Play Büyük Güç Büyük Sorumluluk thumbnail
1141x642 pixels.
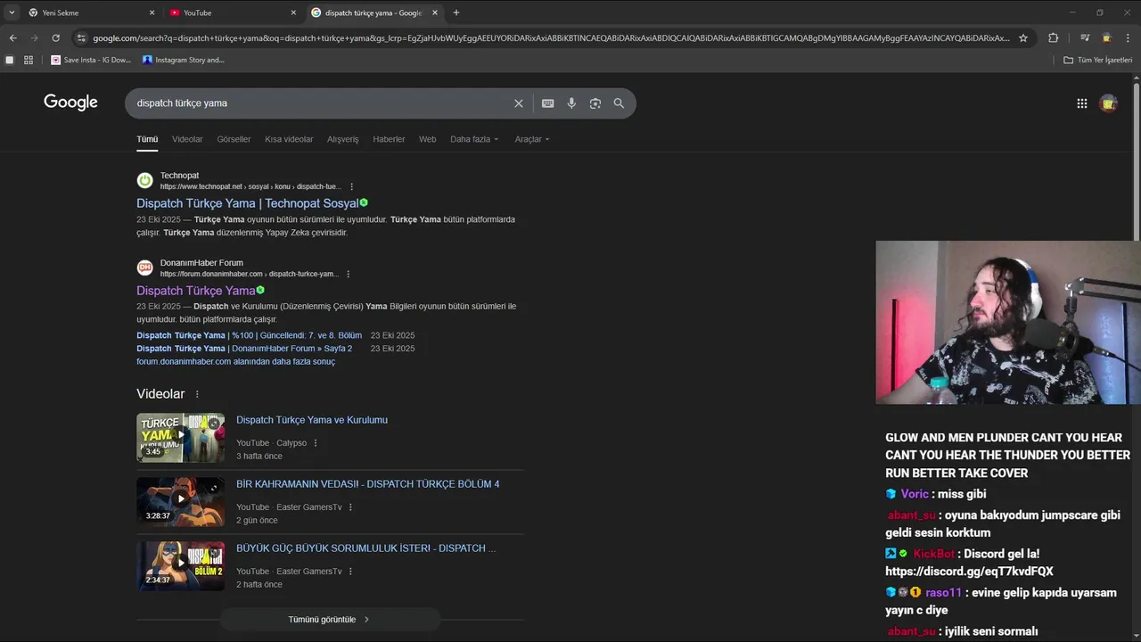[x=180, y=565]
